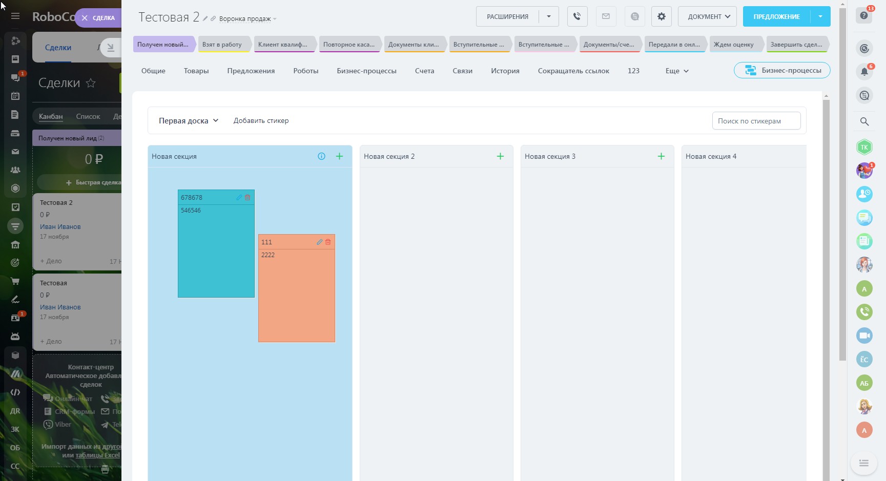Expand the Первая доска board dropdown
This screenshot has height=481, width=886.
coord(188,121)
